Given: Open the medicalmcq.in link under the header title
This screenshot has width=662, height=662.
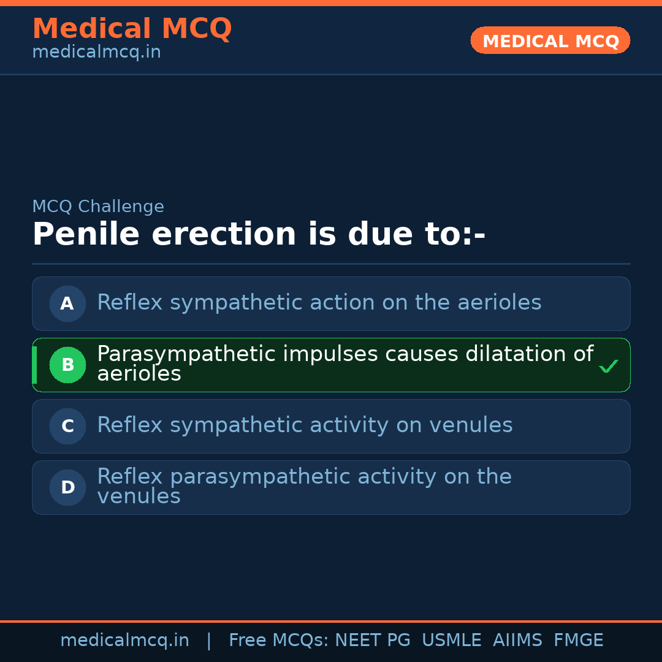Looking at the screenshot, I should click(x=96, y=53).
